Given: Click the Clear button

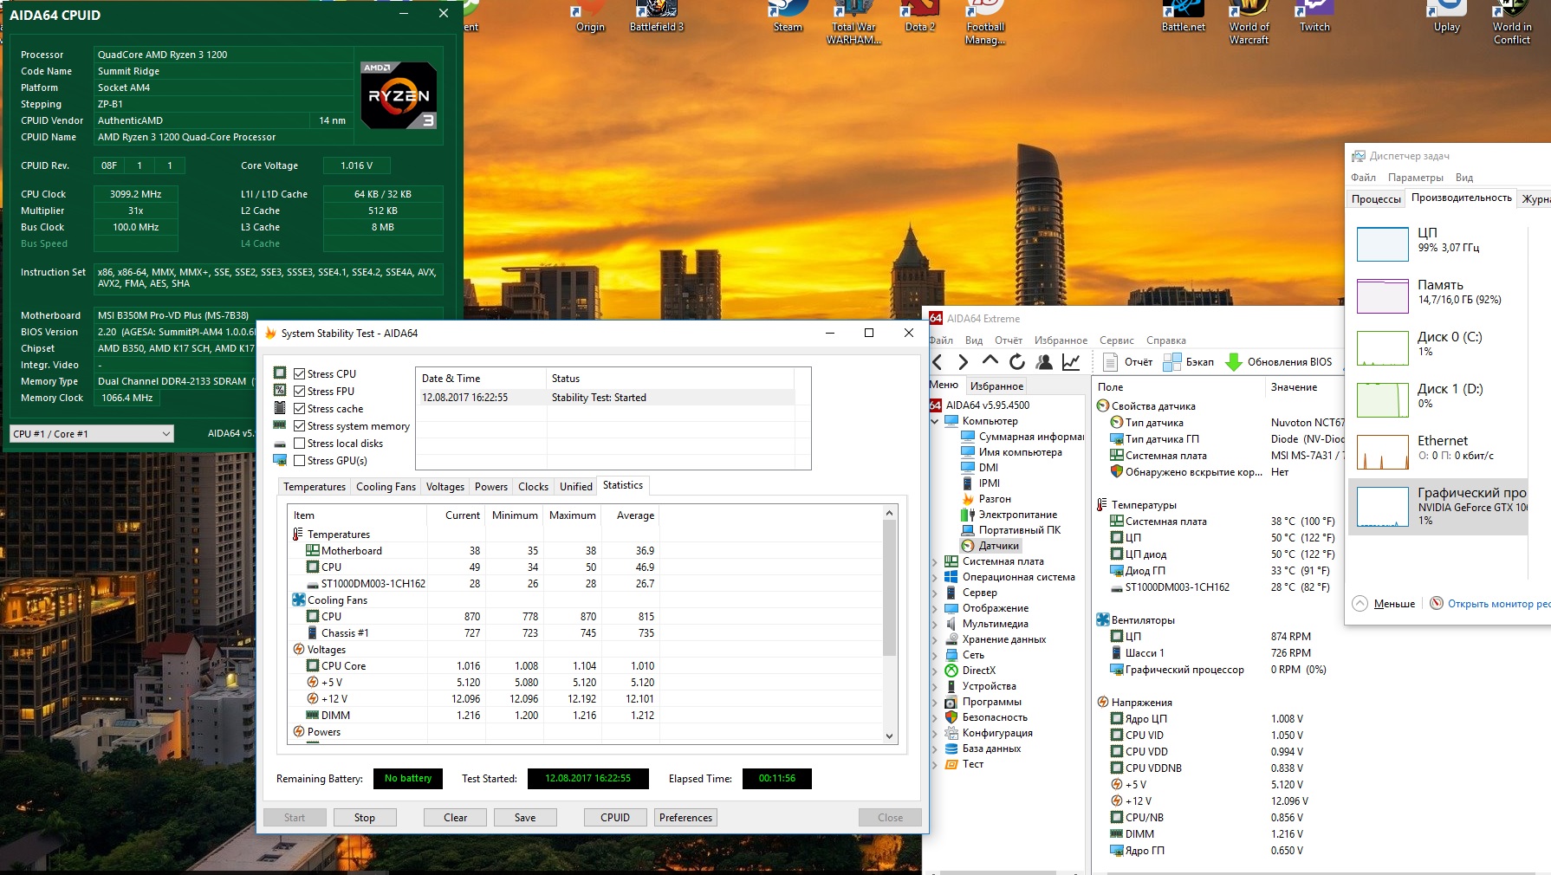Looking at the screenshot, I should pyautogui.click(x=455, y=818).
